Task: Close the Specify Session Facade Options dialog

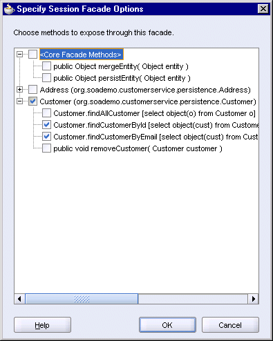Action: [x=263, y=9]
